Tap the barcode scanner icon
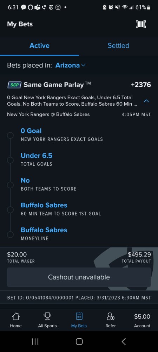The height and width of the screenshot is (352, 158). [141, 24]
